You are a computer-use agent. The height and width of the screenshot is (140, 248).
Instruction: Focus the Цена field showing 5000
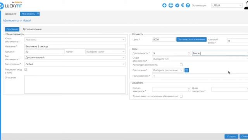point(164,40)
